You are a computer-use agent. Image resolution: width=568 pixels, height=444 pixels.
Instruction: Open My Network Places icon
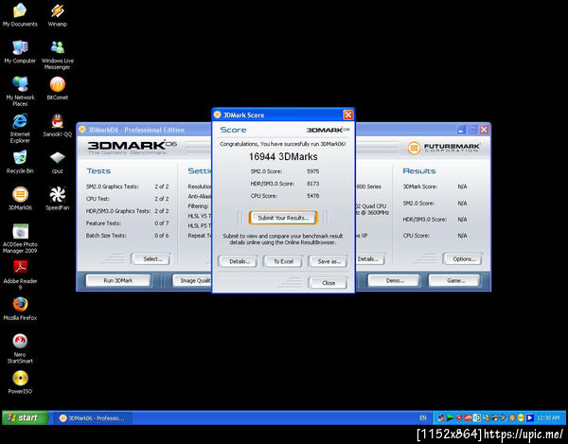click(20, 92)
